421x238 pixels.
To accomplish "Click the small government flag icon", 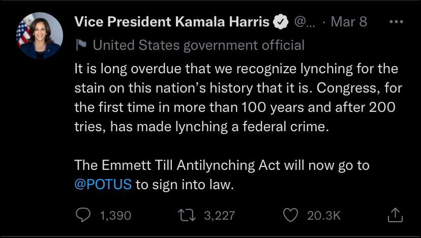I will coord(81,45).
